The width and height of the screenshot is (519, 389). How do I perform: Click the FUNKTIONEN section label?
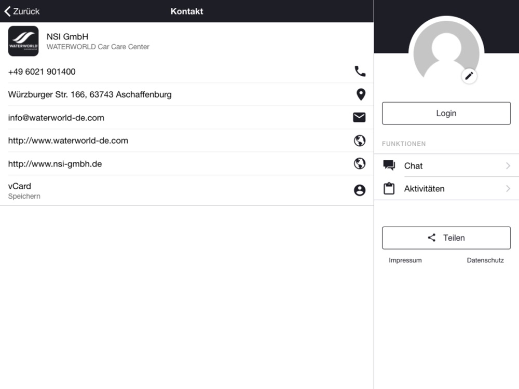coord(404,144)
